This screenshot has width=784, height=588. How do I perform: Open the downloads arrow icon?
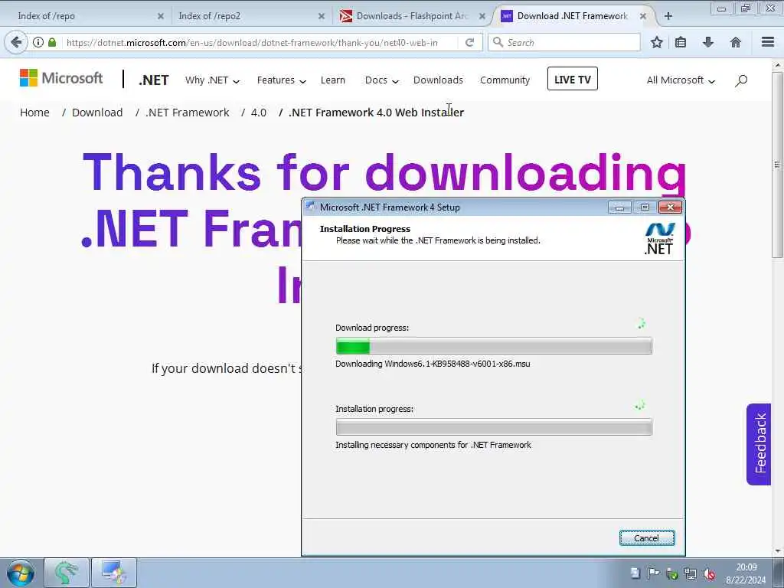point(708,43)
